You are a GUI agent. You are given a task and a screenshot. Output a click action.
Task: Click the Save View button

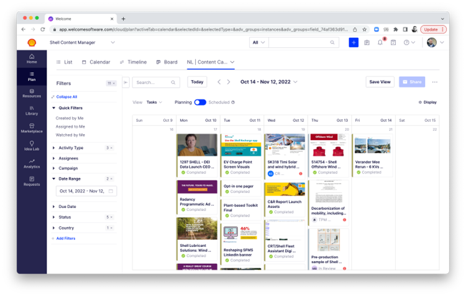[x=380, y=82]
